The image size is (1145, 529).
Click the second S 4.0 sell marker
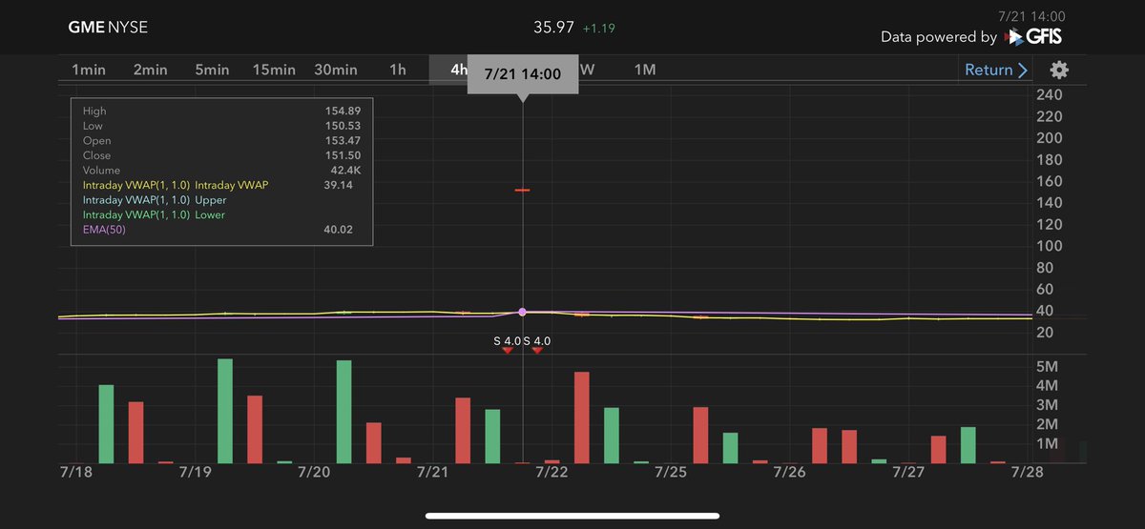click(537, 345)
